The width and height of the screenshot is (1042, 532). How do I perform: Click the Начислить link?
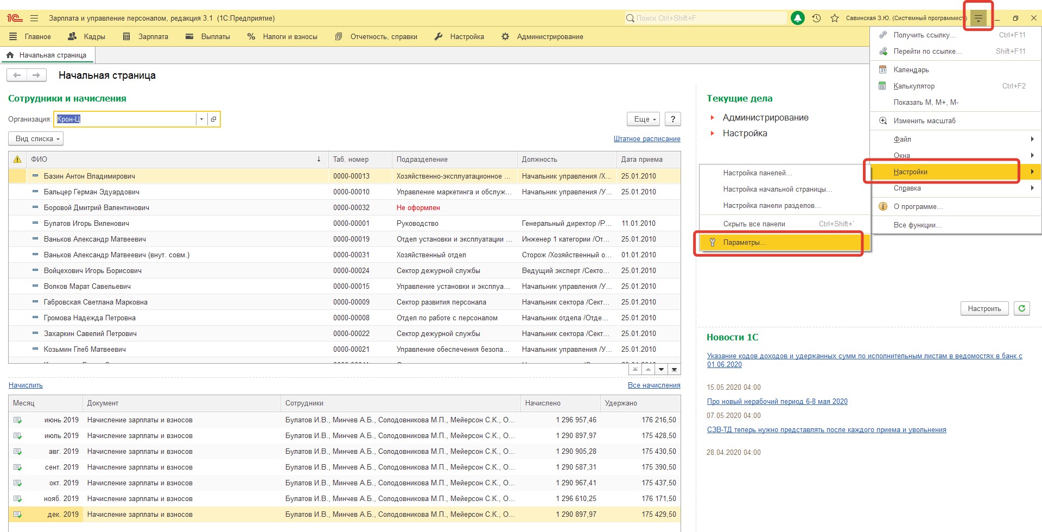[26, 385]
